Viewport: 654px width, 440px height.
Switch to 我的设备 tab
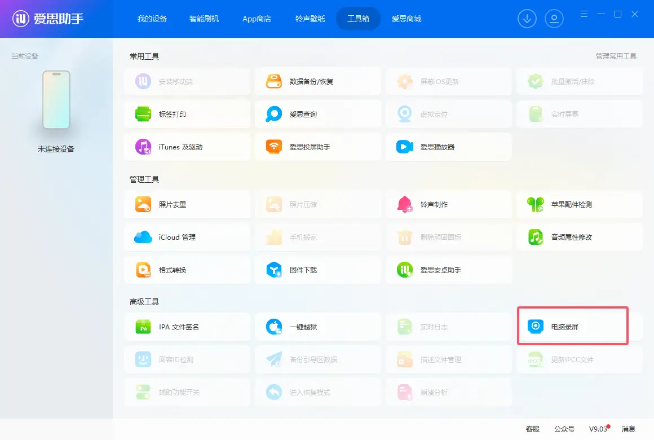click(152, 19)
